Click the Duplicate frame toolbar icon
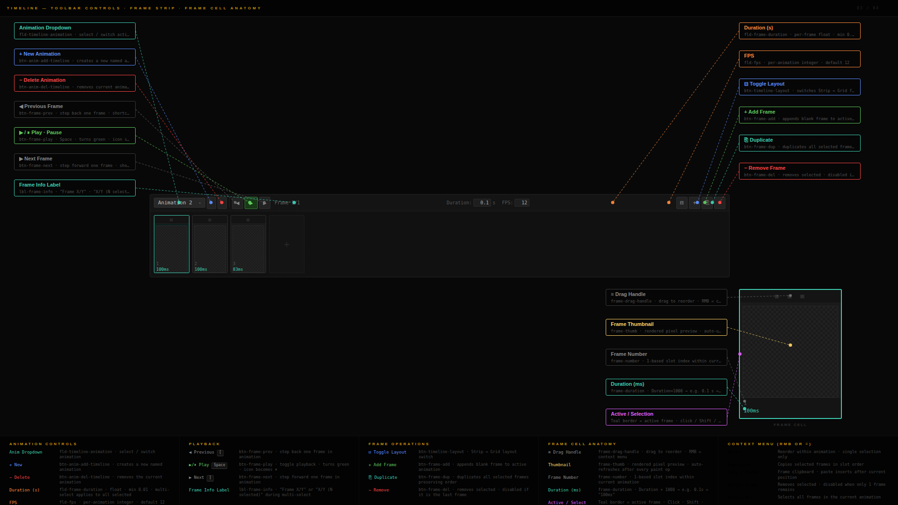The height and width of the screenshot is (505, 898). click(x=707, y=202)
